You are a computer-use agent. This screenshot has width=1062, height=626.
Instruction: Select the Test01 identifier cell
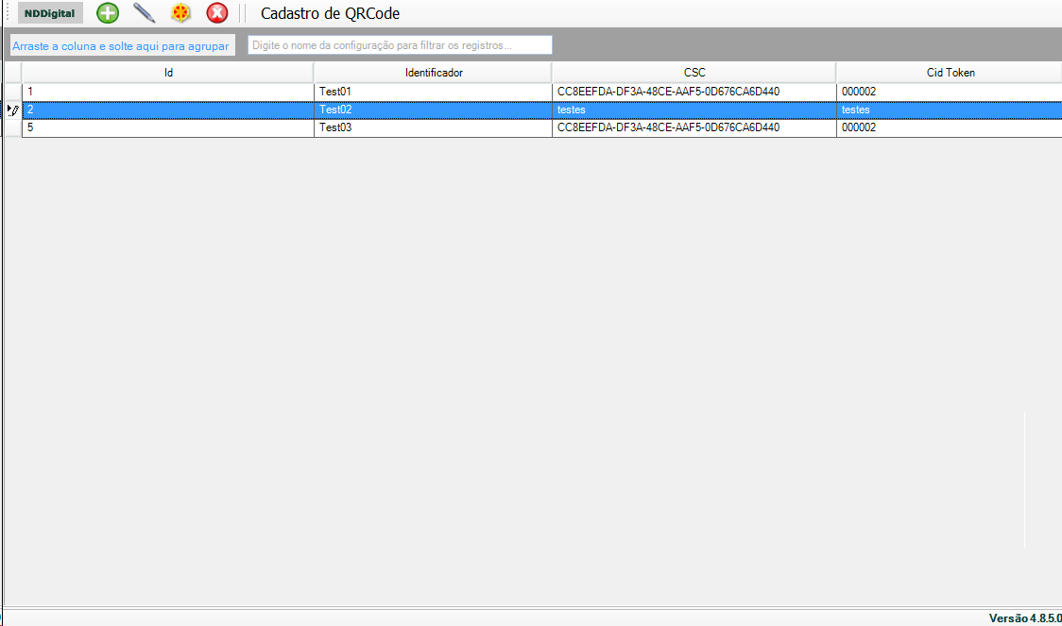(x=434, y=92)
